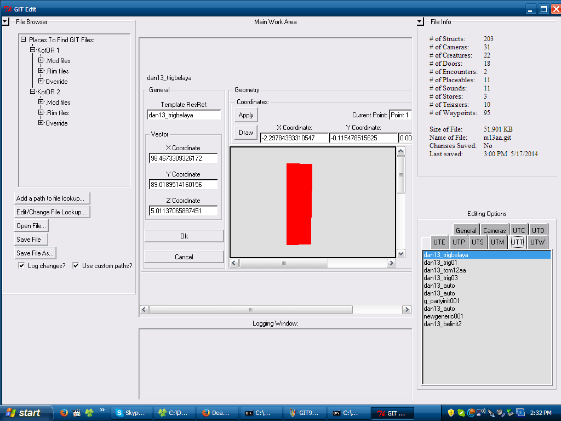Collapse the File Info panel arrow
The image size is (561, 421).
pyautogui.click(x=420, y=21)
